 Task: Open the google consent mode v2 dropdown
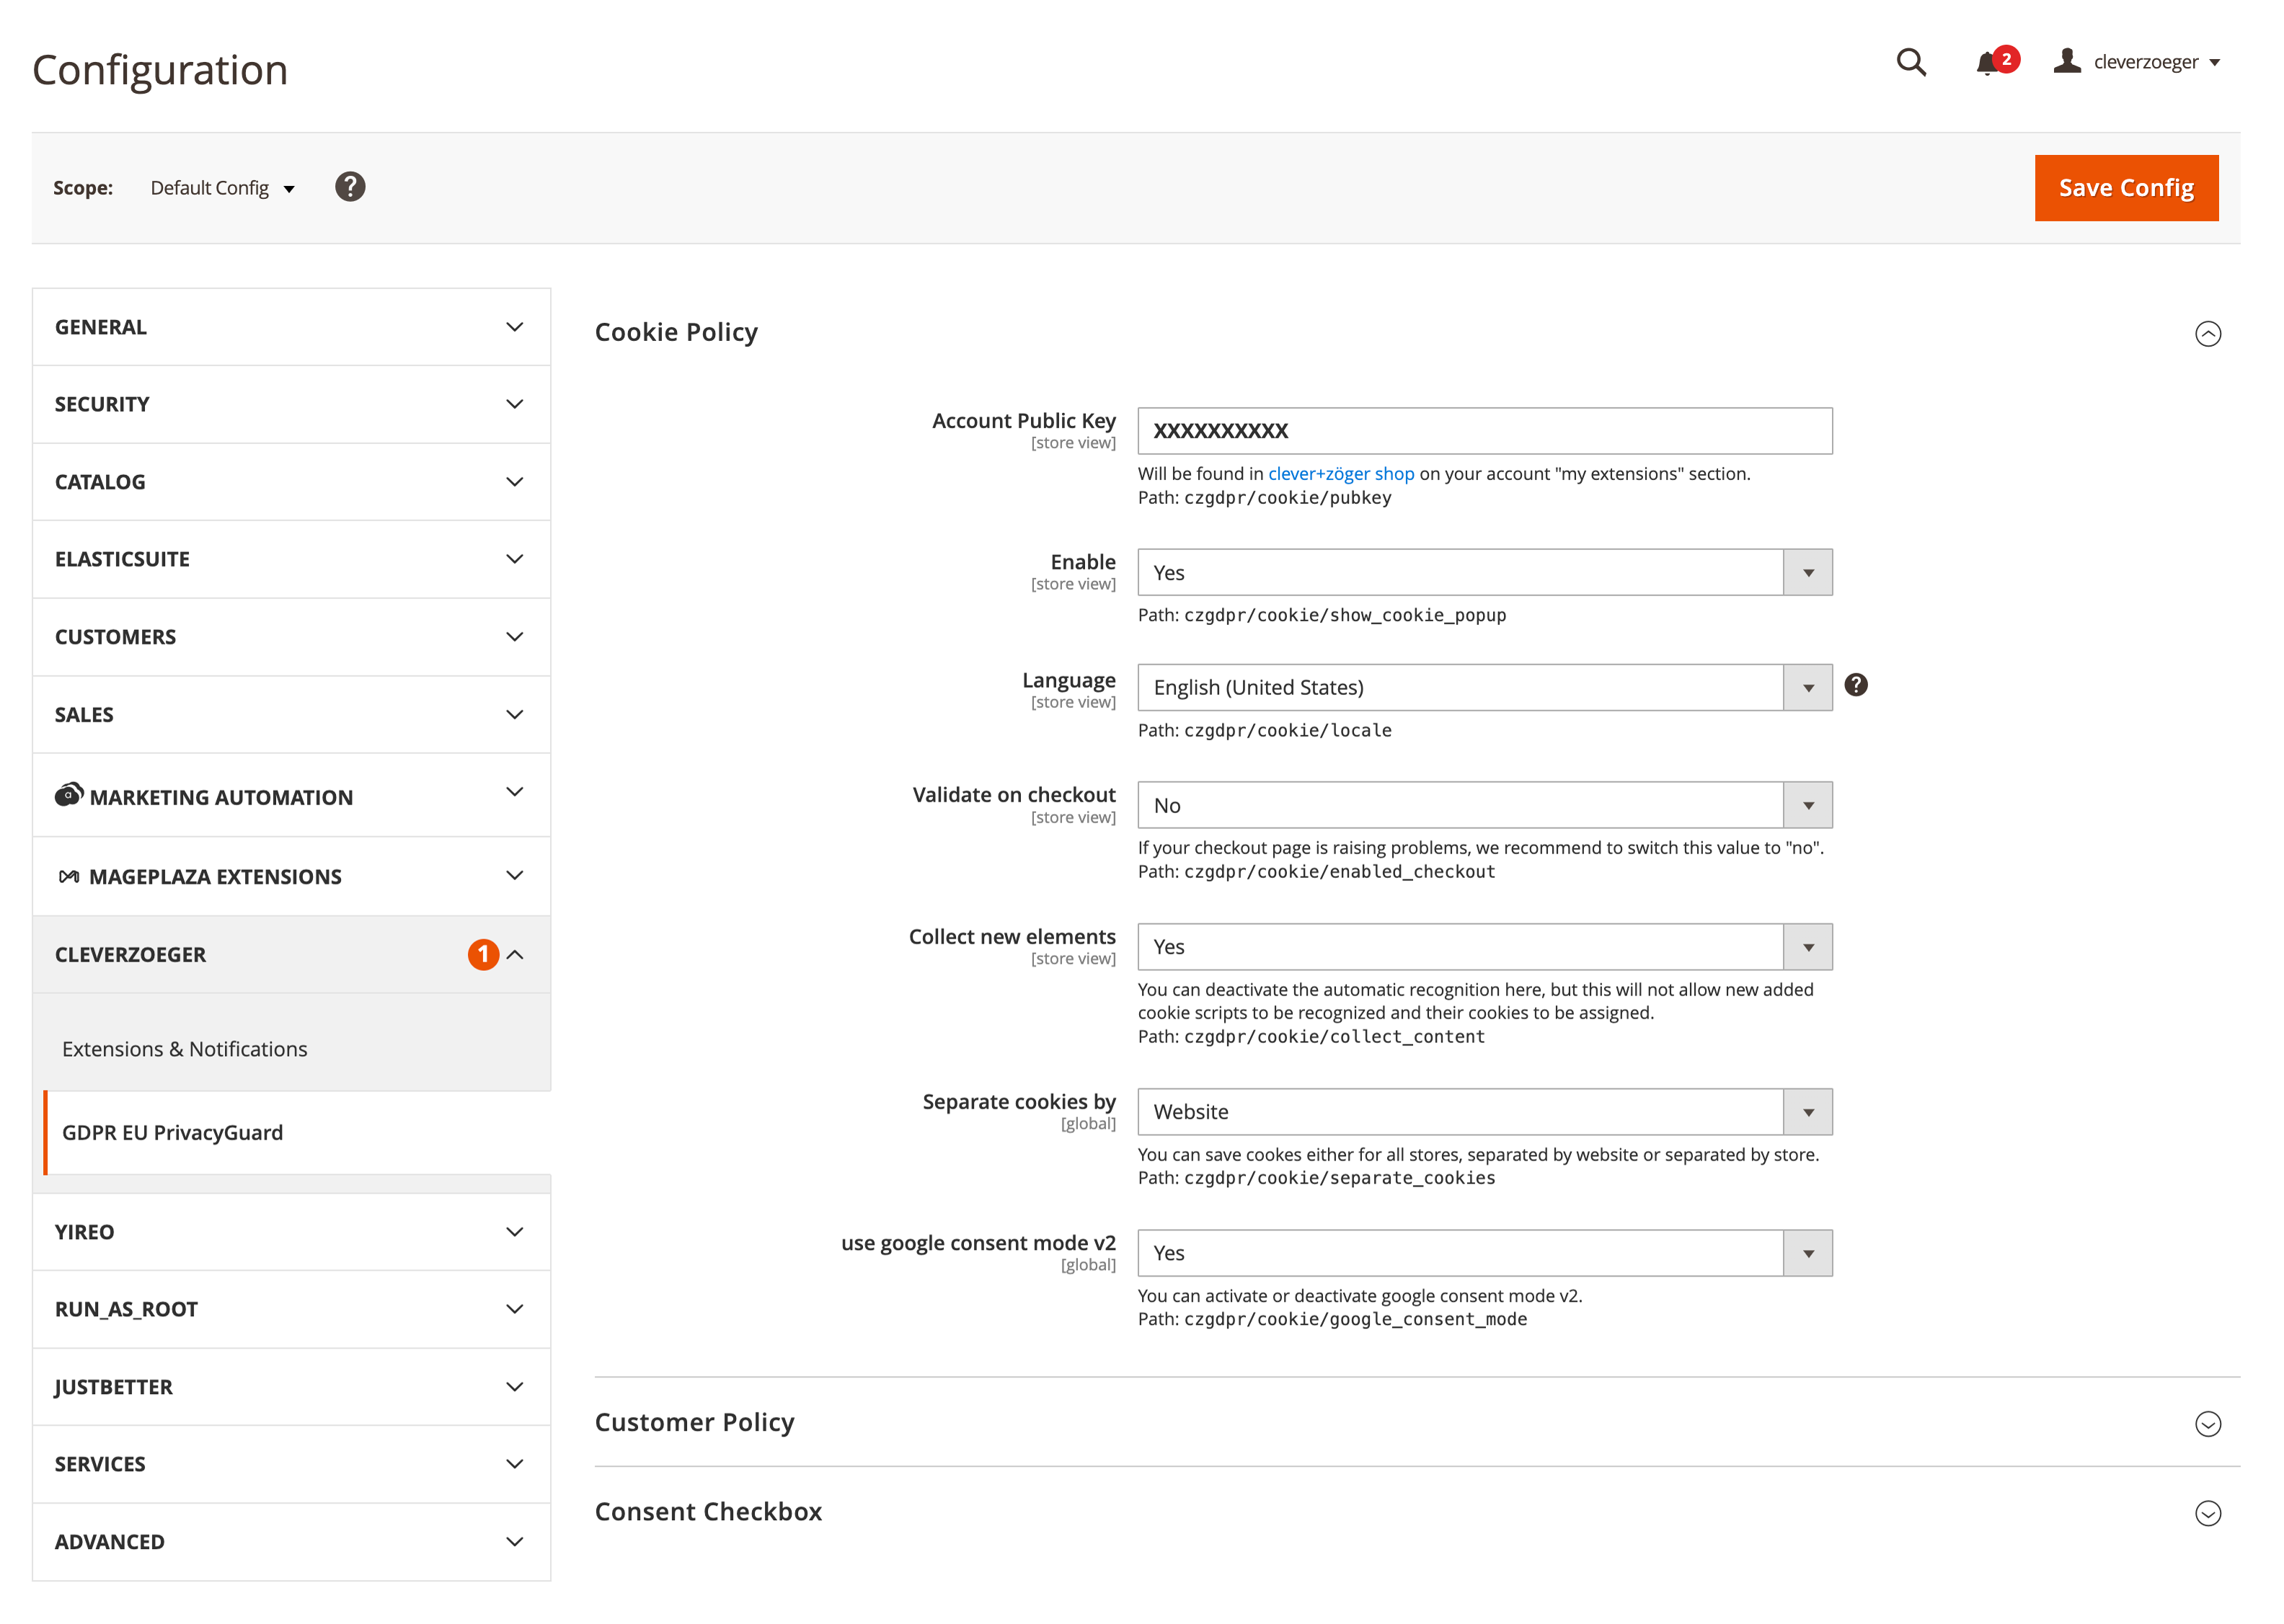coord(1484,1253)
